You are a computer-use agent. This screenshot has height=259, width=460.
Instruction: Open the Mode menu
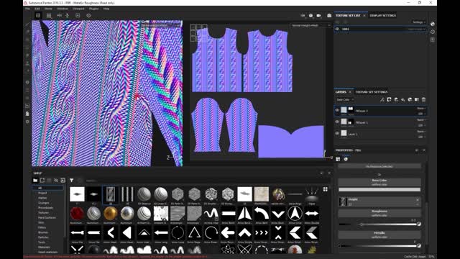(x=48, y=9)
